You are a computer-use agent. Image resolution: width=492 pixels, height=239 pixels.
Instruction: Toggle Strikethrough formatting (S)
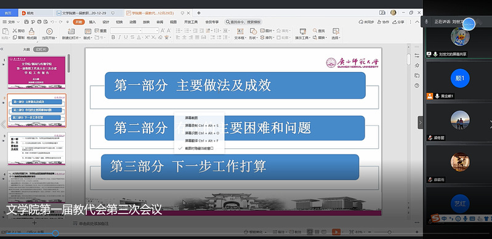[x=132, y=38]
